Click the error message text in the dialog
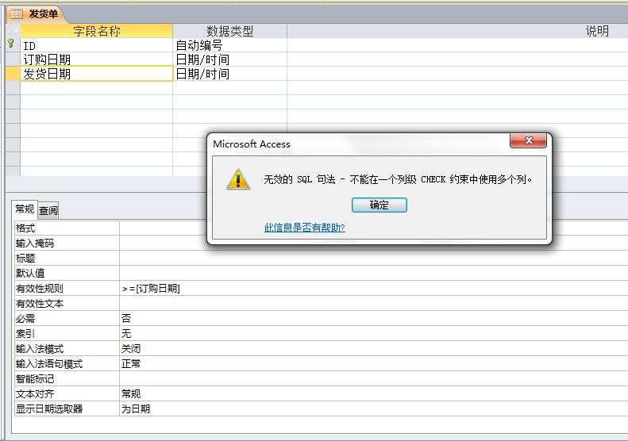 398,179
